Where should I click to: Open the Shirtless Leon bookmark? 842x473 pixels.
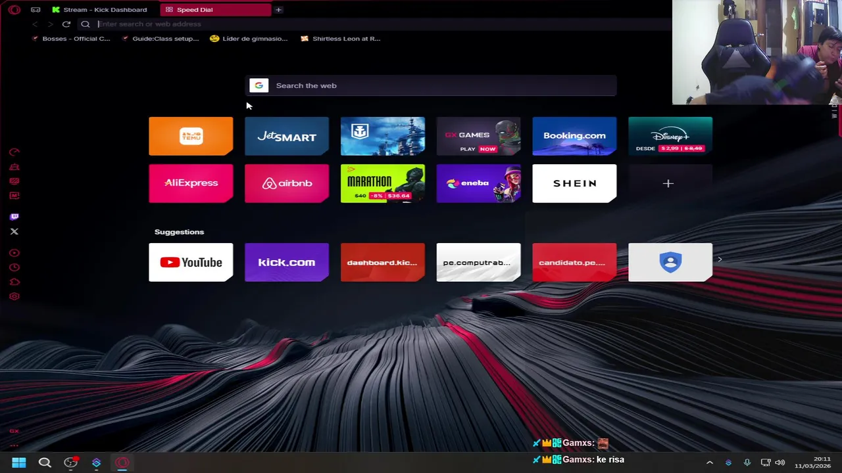coord(341,39)
